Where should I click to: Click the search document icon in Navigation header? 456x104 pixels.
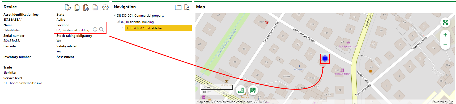[x=187, y=7]
